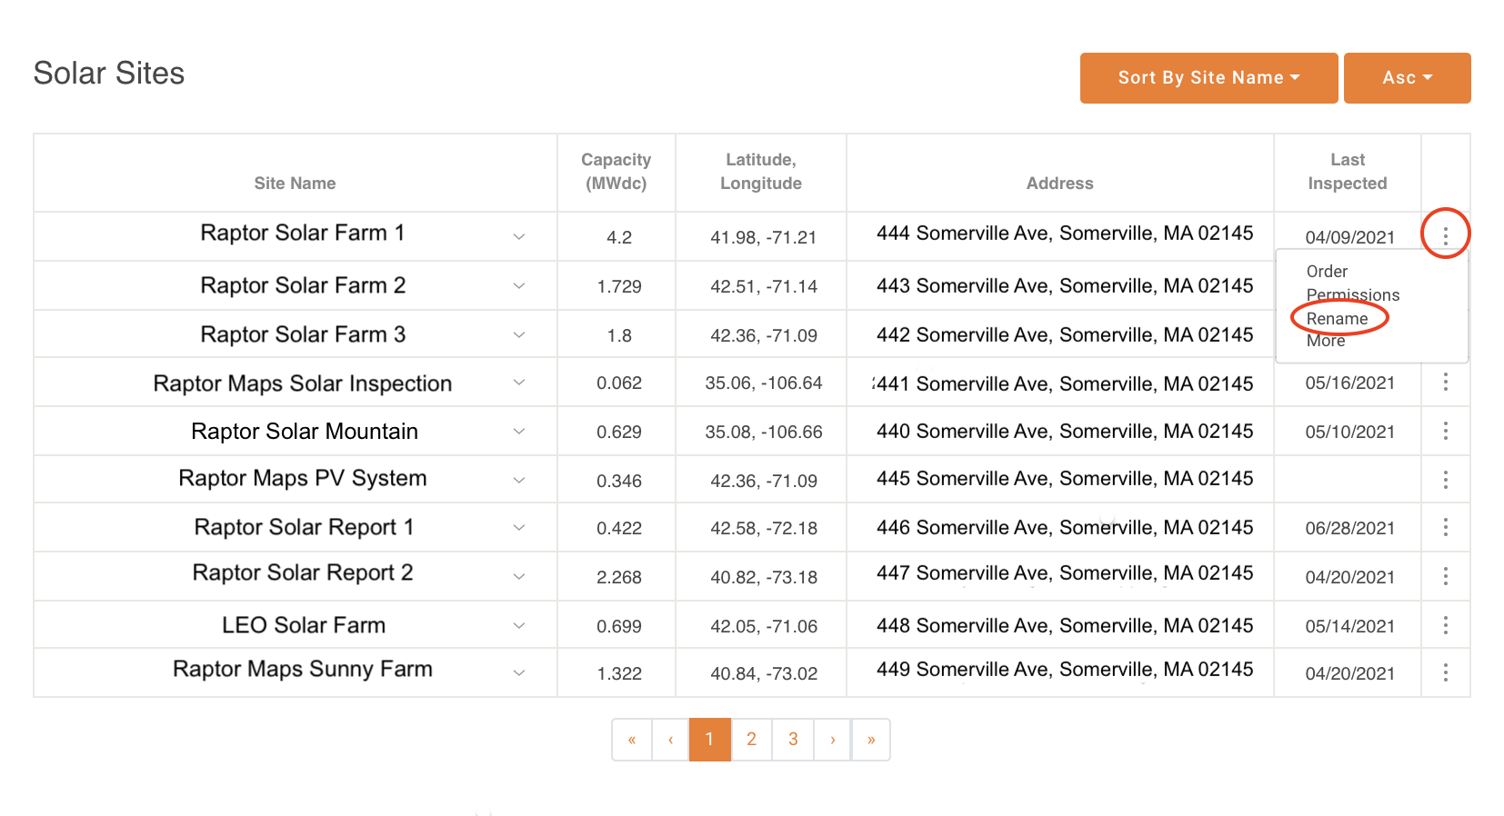Click the LEO Solar Farm site name
Screen dimensions: 1504x816
pyautogui.click(x=304, y=625)
